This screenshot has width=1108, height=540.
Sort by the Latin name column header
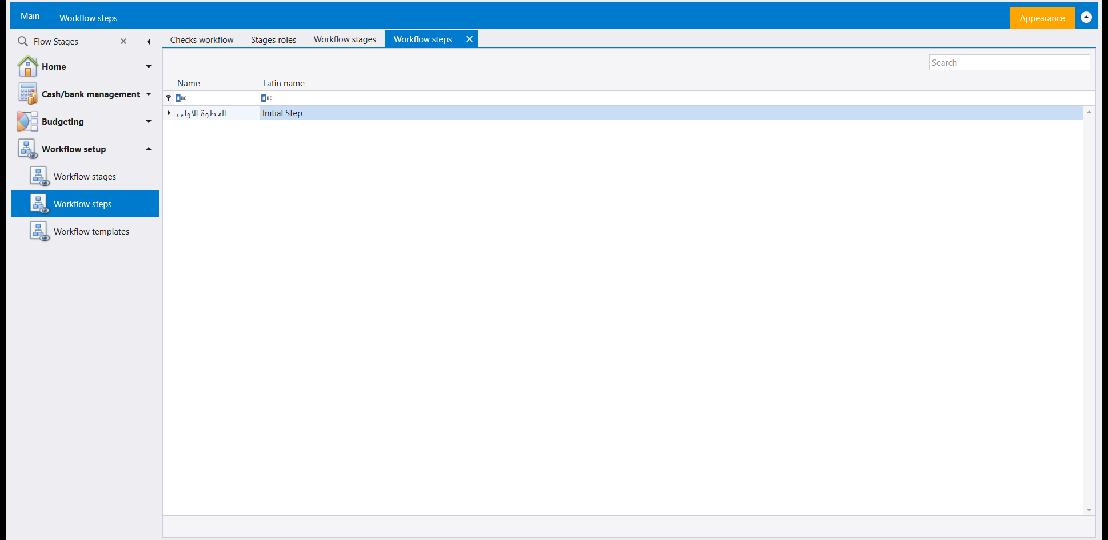(302, 83)
